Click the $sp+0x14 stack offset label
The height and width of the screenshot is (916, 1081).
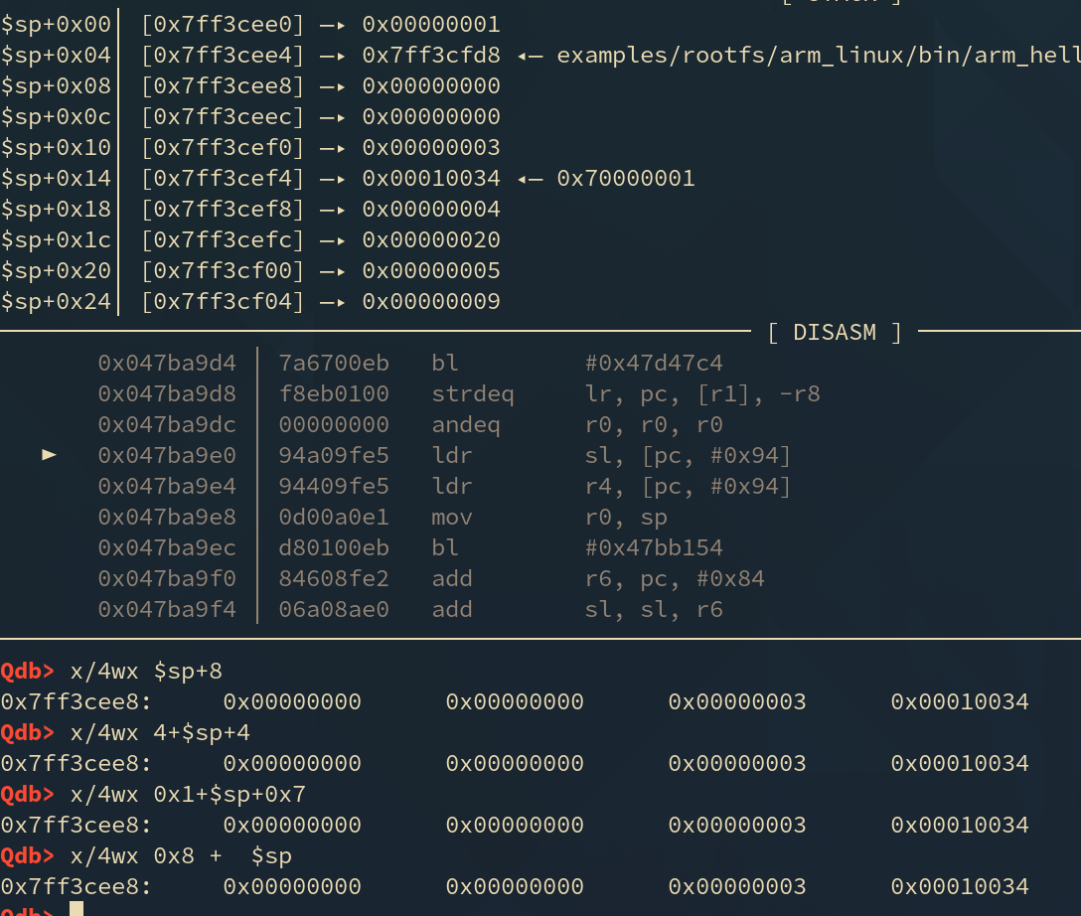click(x=56, y=179)
